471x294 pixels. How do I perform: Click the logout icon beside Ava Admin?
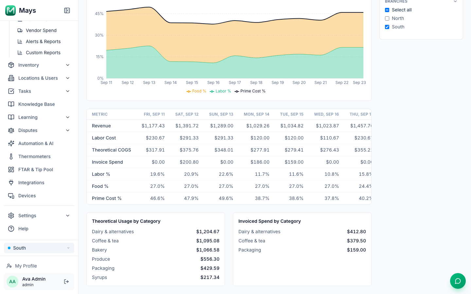[x=66, y=282]
